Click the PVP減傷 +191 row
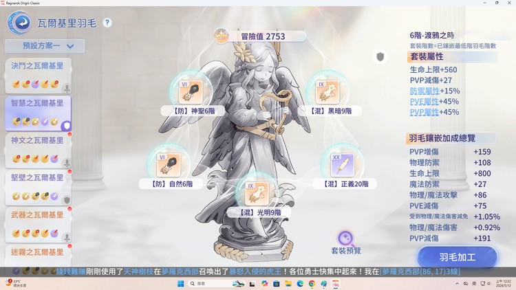The image size is (516, 290). (450, 238)
